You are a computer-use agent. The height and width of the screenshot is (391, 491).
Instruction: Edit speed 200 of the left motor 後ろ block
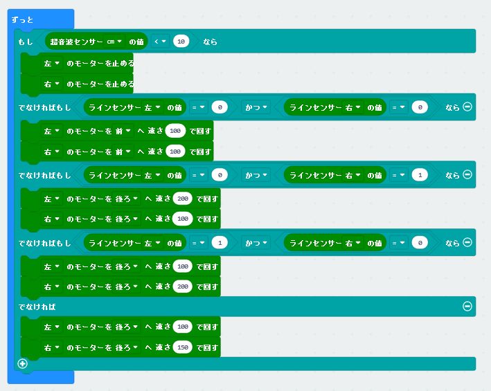(x=183, y=199)
